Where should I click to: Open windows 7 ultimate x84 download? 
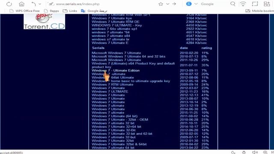click(111, 36)
